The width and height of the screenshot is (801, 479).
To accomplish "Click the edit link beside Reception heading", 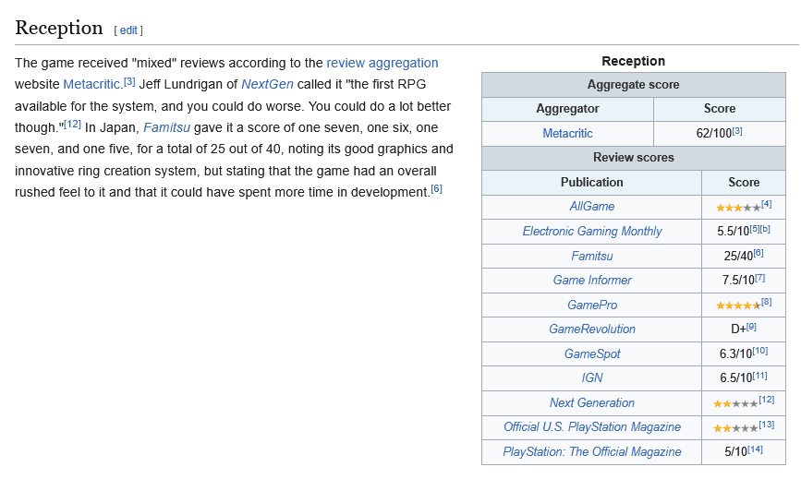I will pos(128,30).
